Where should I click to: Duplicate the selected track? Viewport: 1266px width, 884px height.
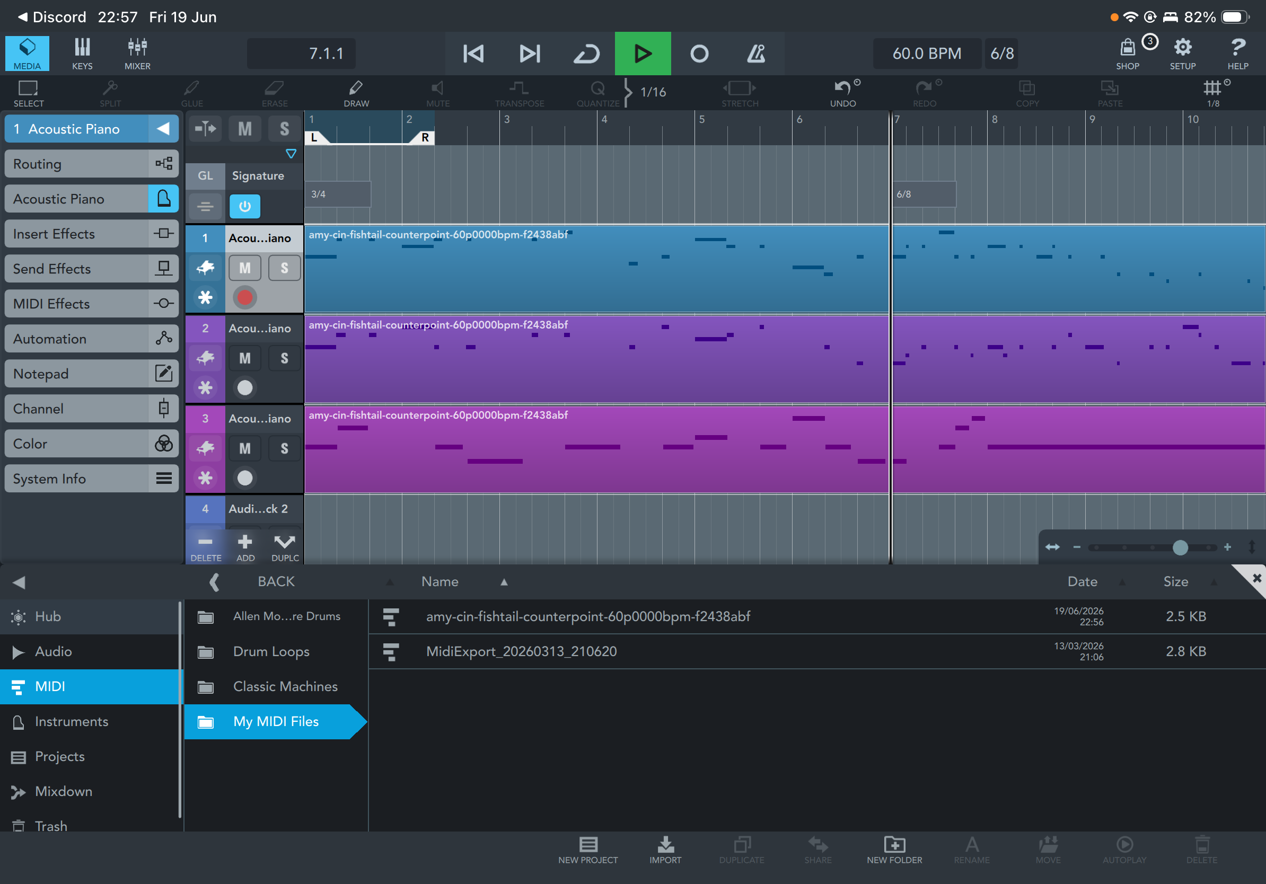tap(285, 548)
